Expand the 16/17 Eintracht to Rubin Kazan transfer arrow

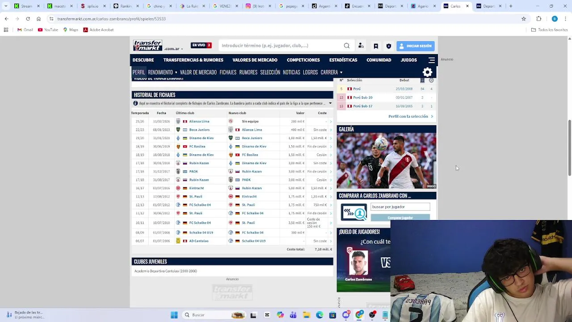pos(331,188)
